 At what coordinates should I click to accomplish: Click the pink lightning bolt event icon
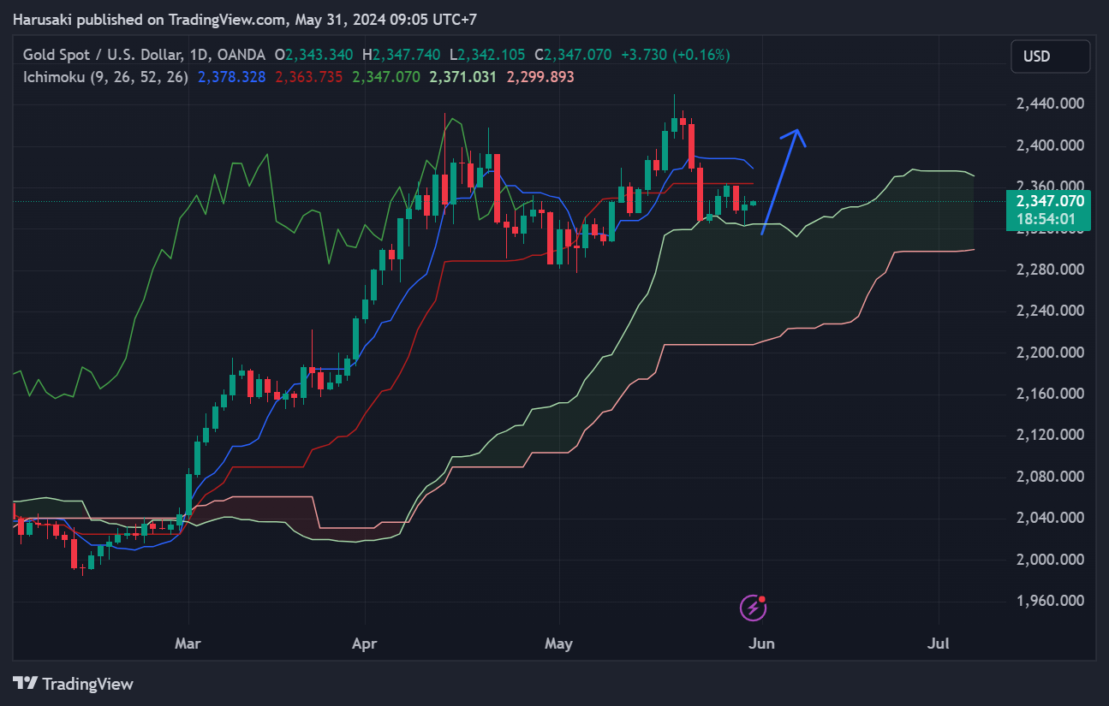pos(753,608)
